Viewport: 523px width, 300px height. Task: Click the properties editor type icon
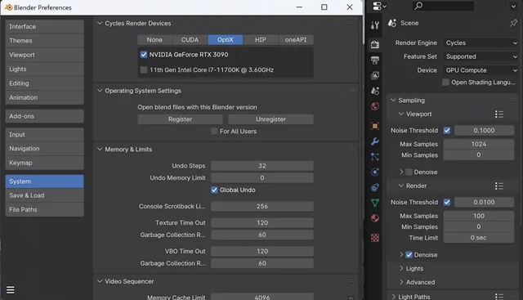(379, 6)
